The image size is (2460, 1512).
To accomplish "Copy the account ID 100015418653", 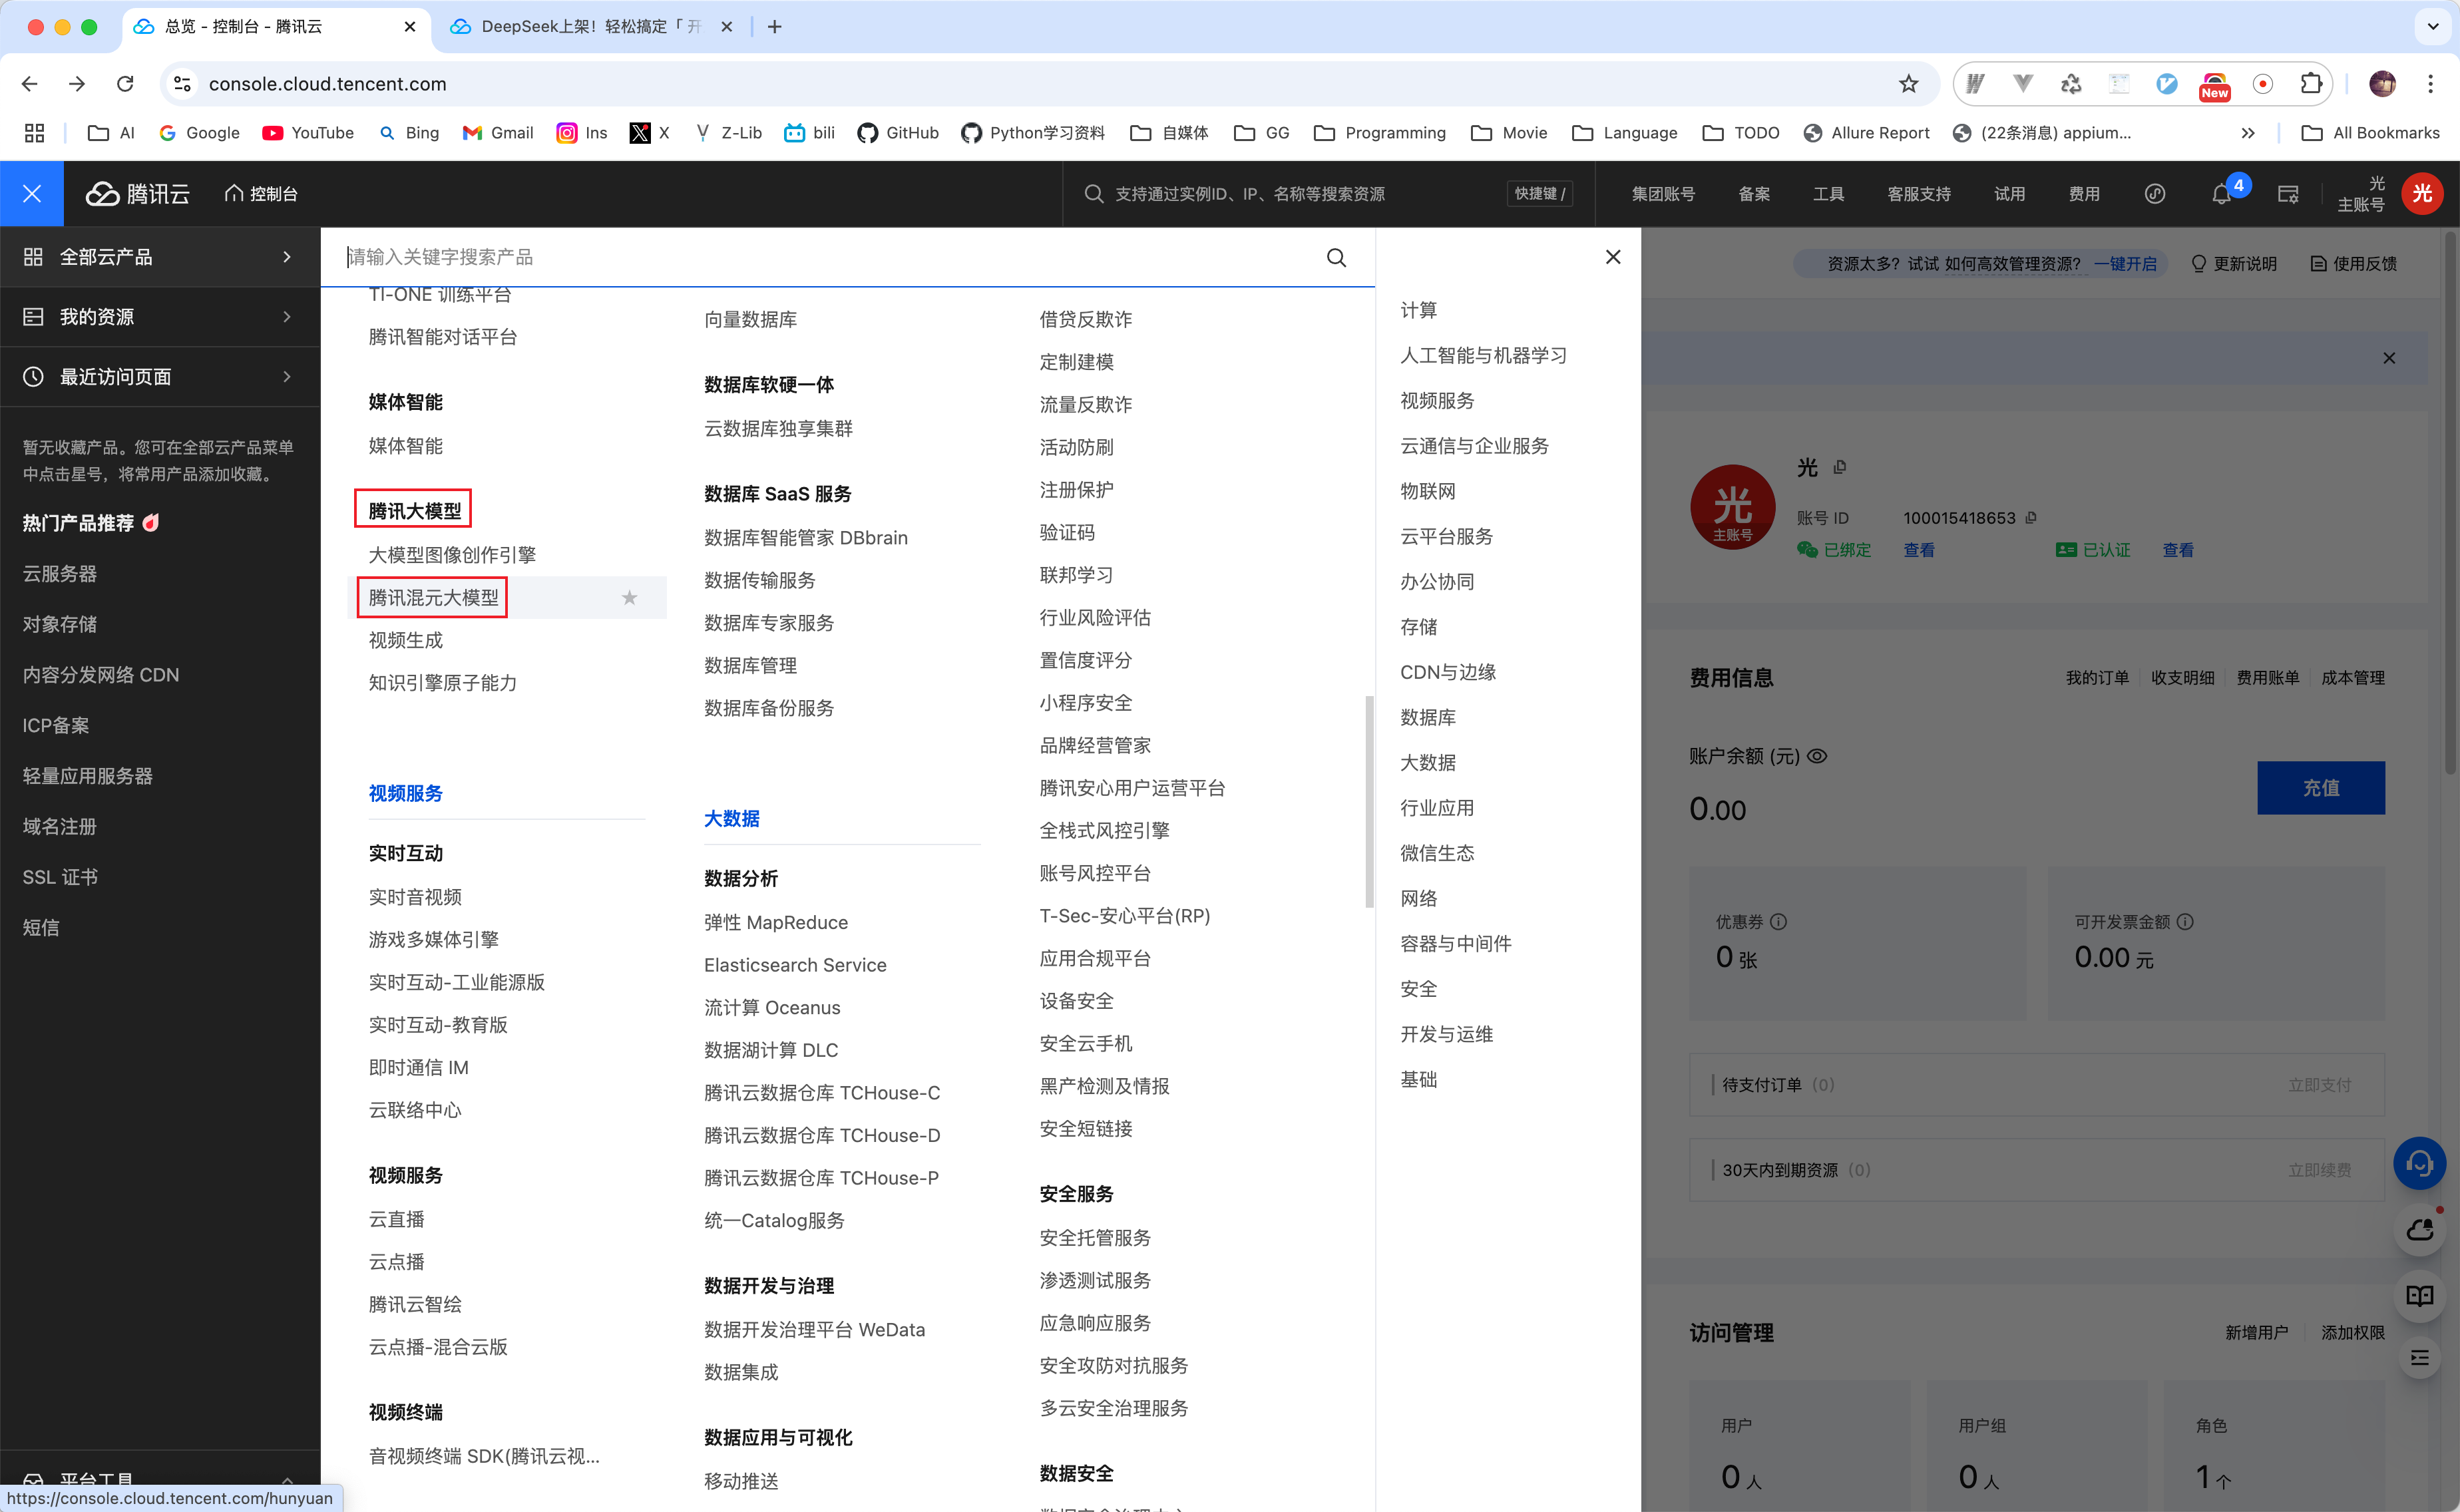I will point(2031,517).
